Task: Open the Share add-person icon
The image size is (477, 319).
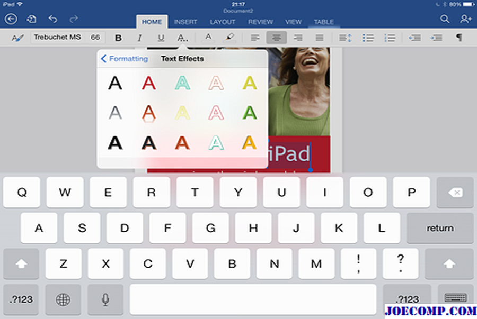Action: (x=465, y=20)
